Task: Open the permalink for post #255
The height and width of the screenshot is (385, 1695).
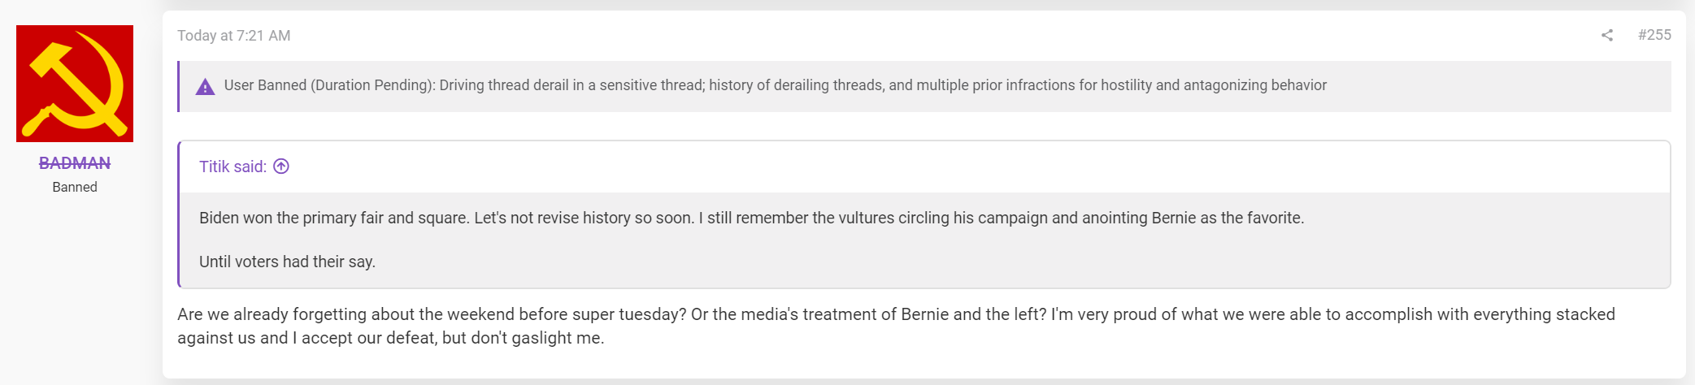Action: (1654, 35)
